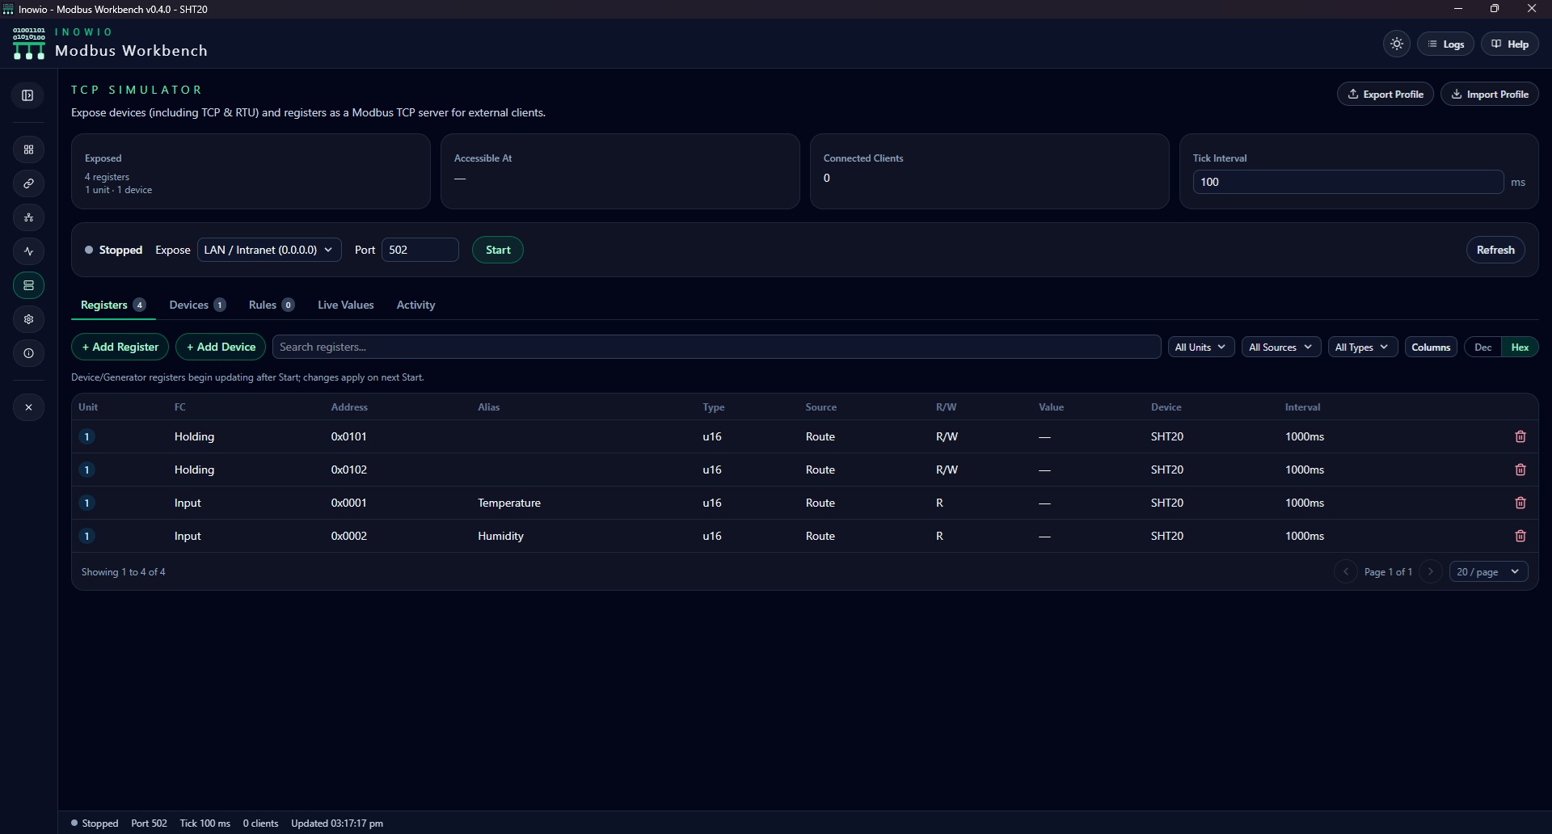The image size is (1552, 834).
Task: Delete the Temperature register row
Action: tap(1520, 503)
